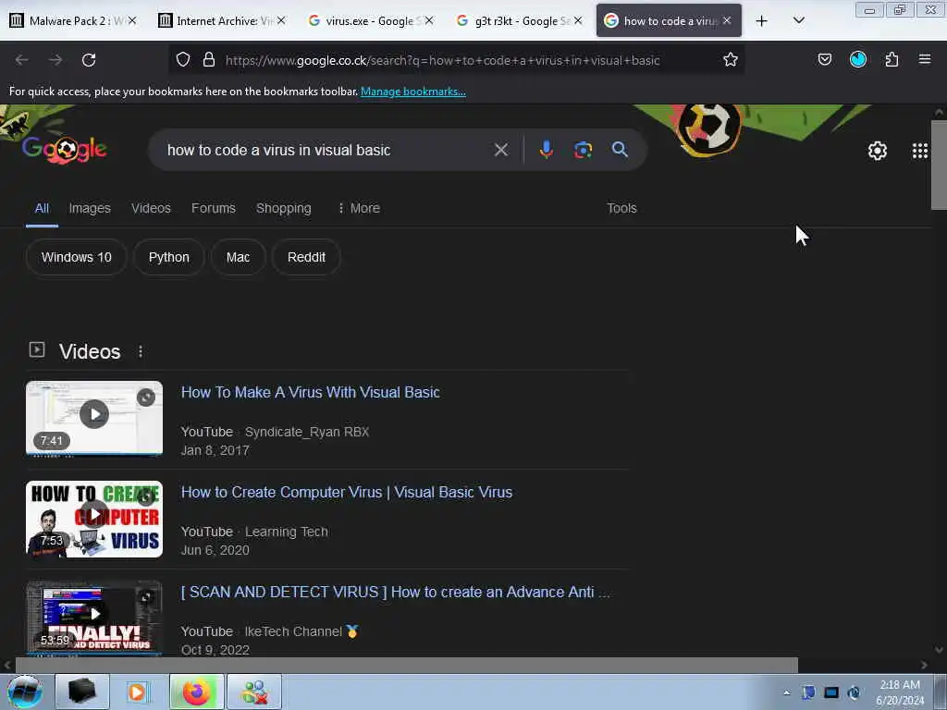Screen dimensions: 947x710
Task: Open black box taskbar application
Action: 82,692
